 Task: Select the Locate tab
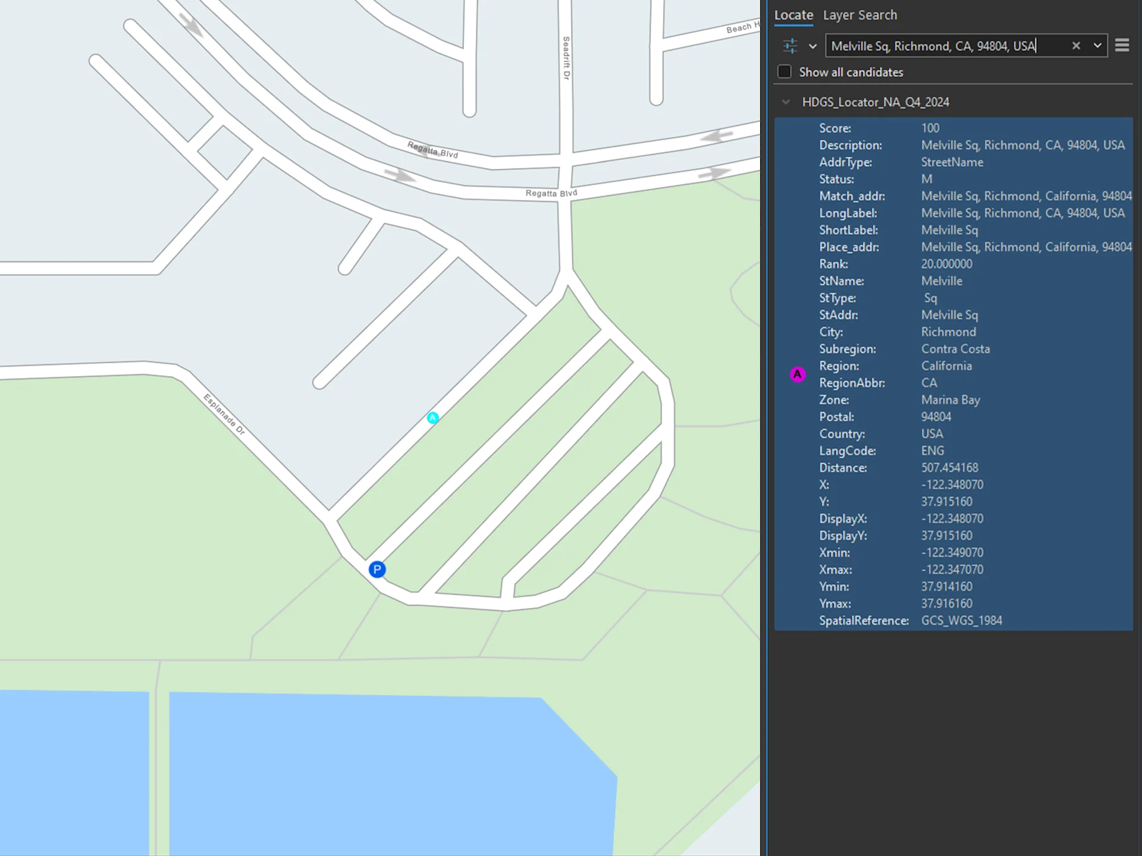(x=793, y=15)
